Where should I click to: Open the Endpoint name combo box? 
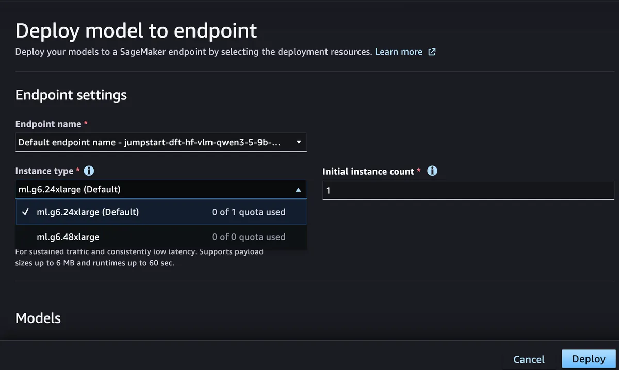161,142
